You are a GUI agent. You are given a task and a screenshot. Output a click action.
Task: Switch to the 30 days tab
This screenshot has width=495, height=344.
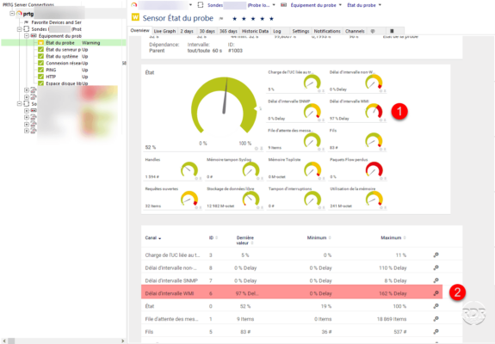[x=207, y=31]
